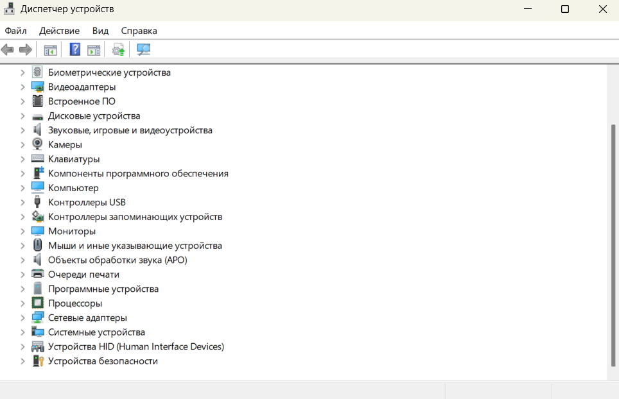The image size is (619, 399).
Task: Open Help via the question mark icon
Action: (x=75, y=49)
